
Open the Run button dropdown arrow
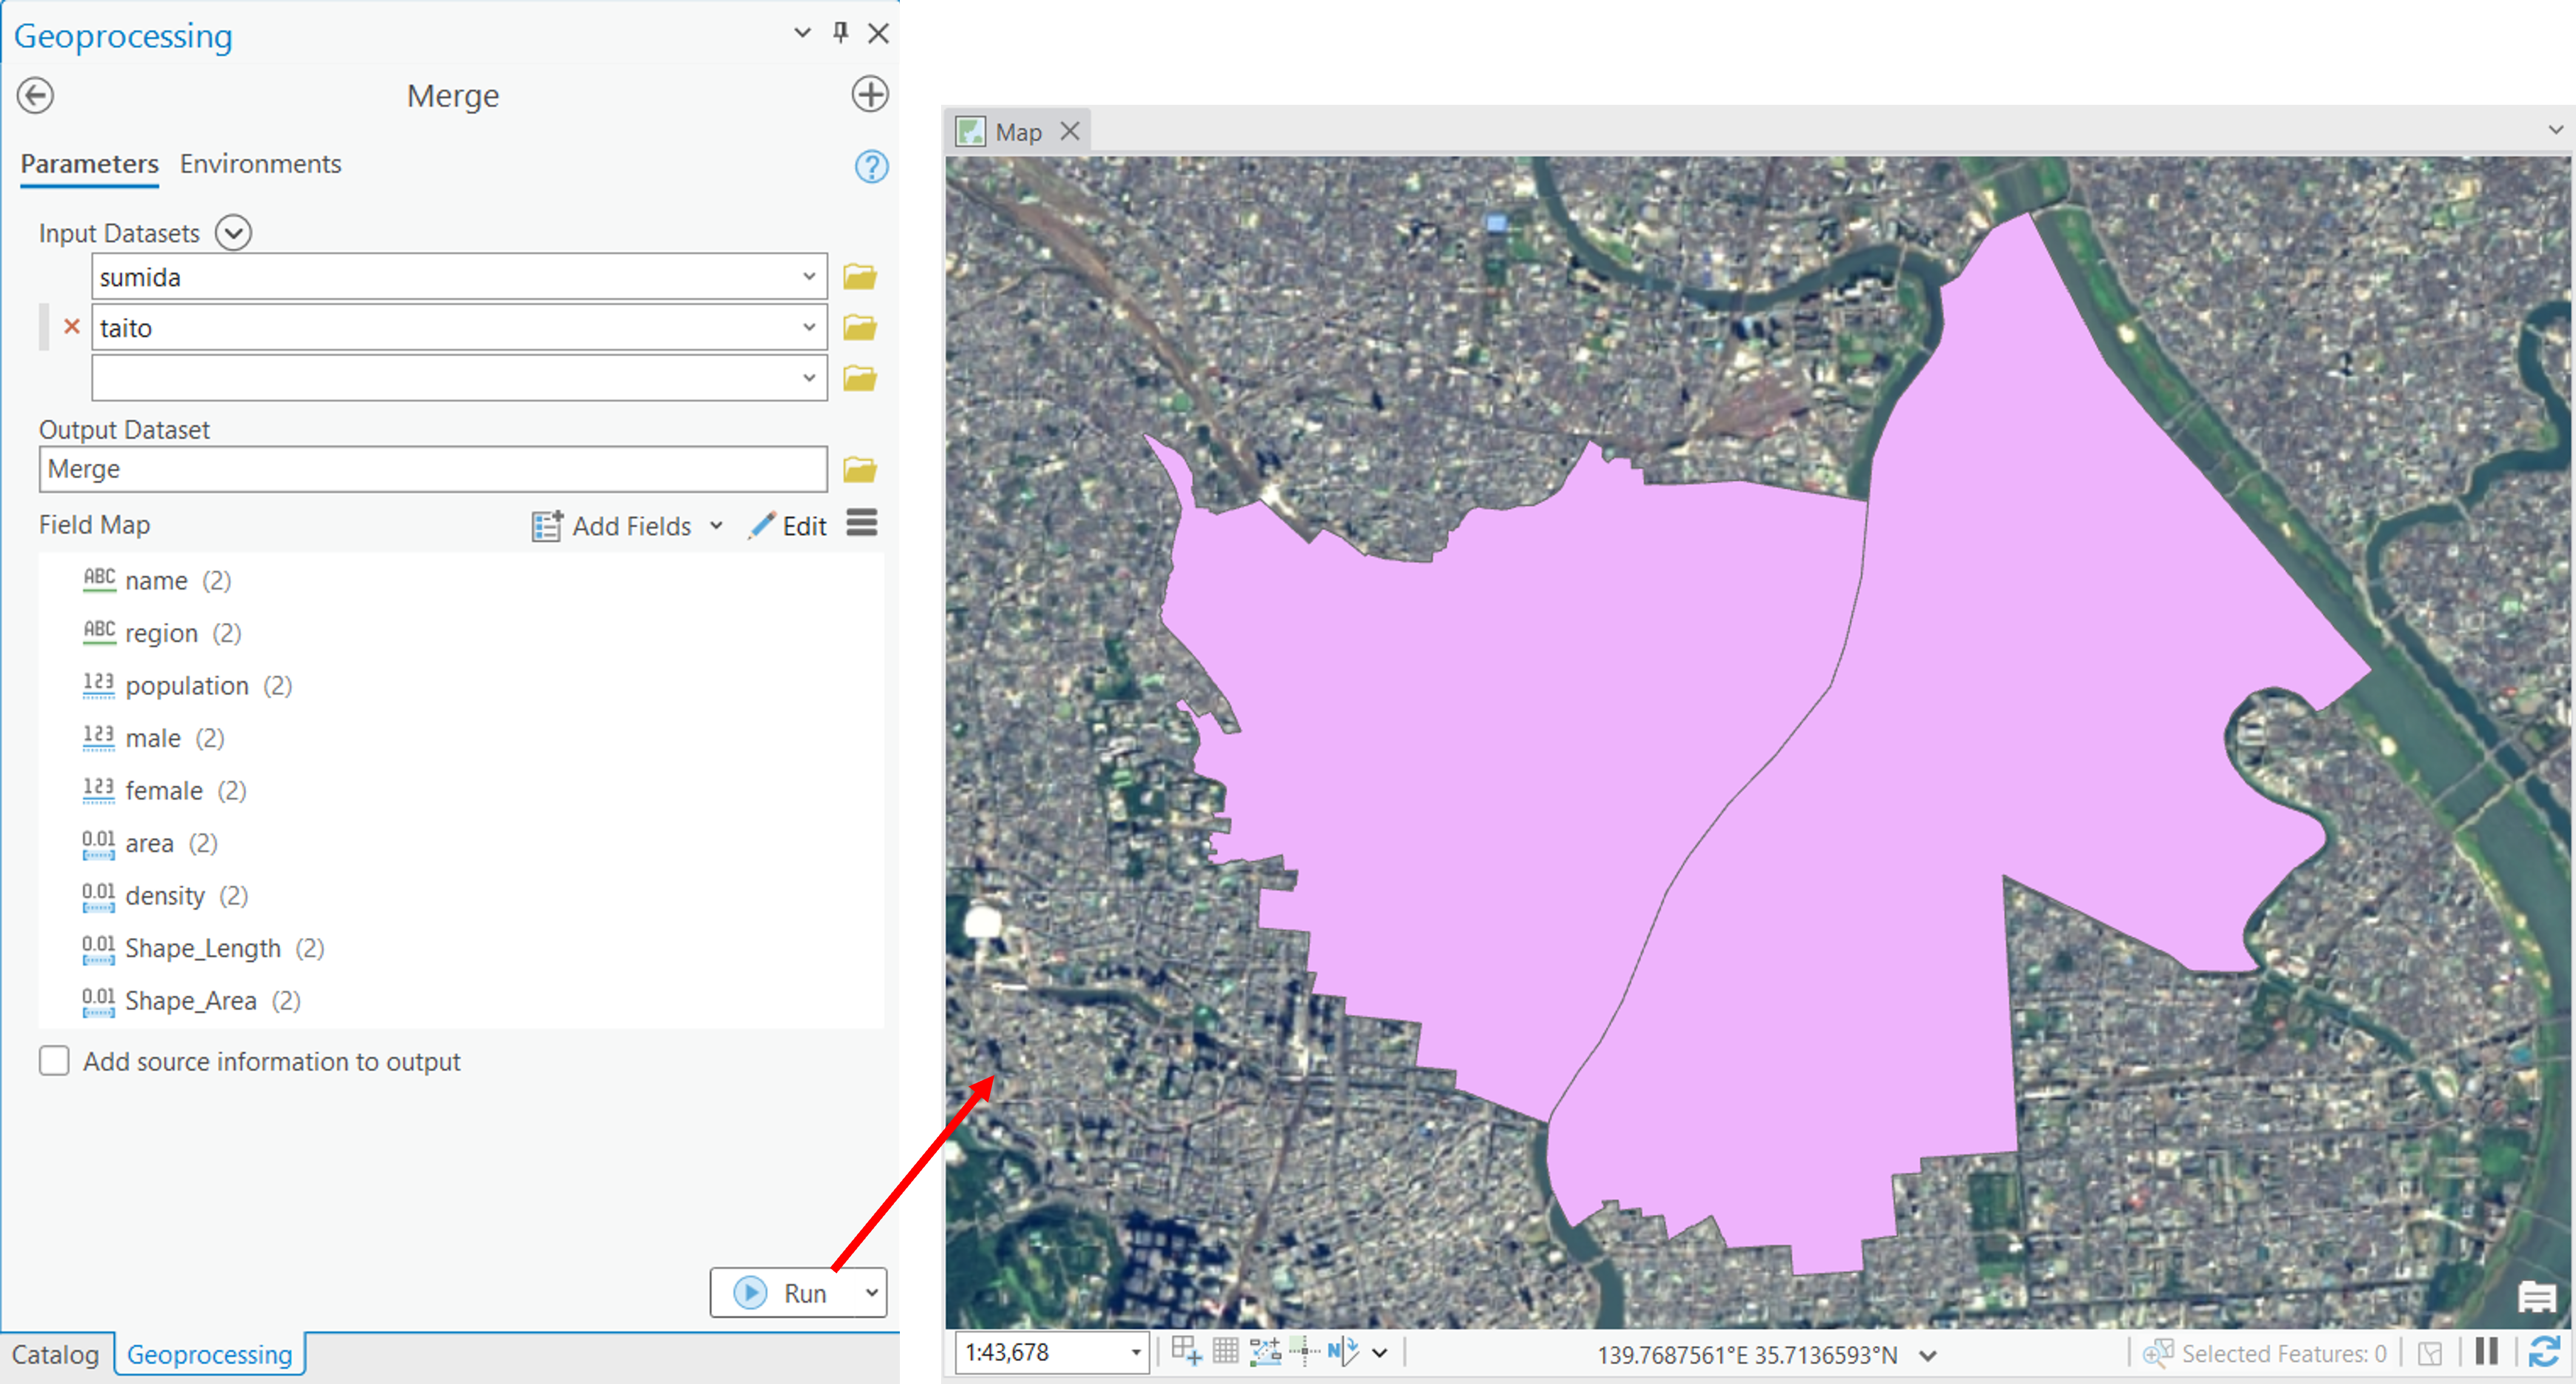tap(871, 1293)
